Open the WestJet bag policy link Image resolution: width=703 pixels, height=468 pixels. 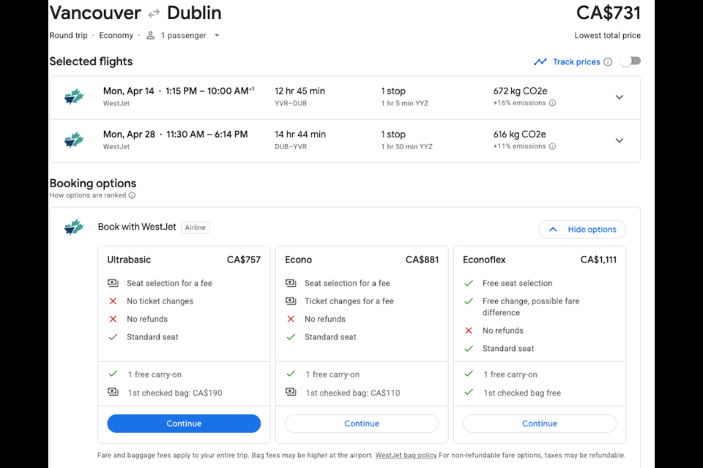(x=406, y=456)
